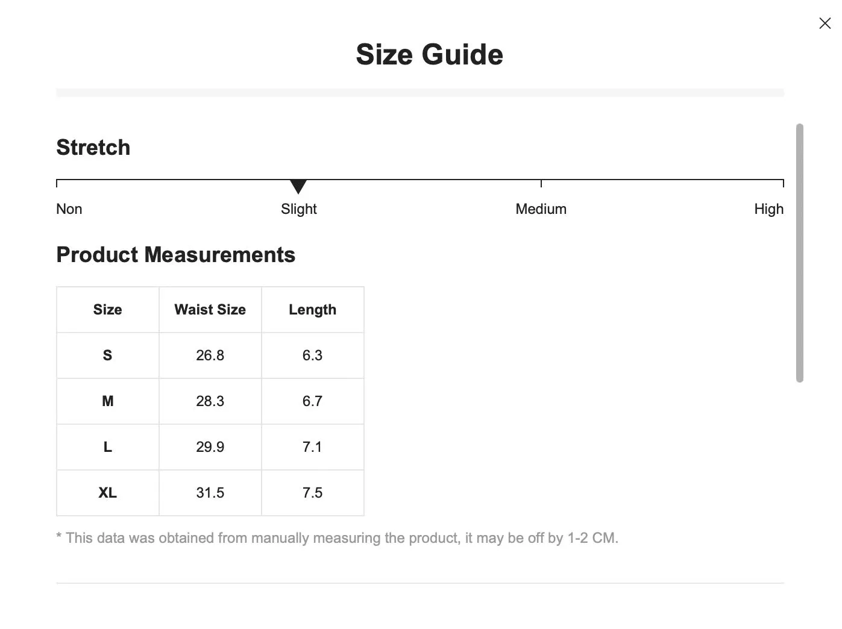Click the Product Measurements heading
This screenshot has height=629, width=842.
coord(176,255)
